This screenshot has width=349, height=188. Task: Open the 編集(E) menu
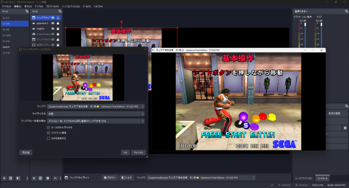point(18,6)
